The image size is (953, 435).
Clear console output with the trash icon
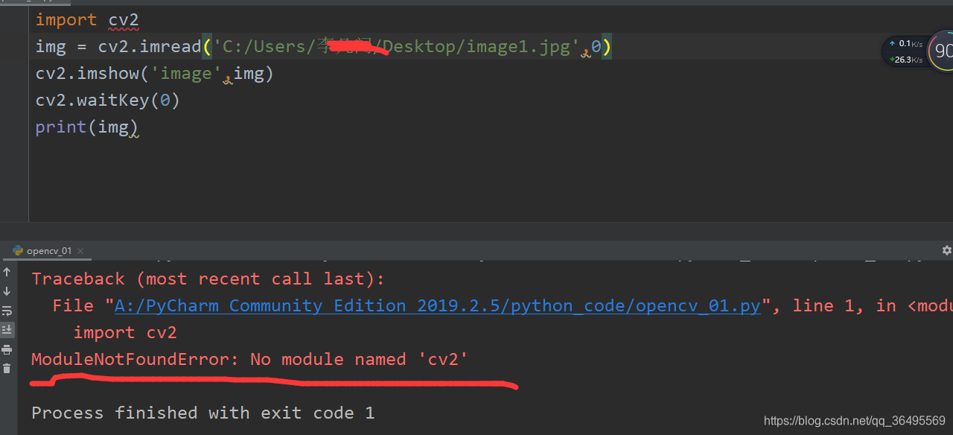pyautogui.click(x=7, y=366)
